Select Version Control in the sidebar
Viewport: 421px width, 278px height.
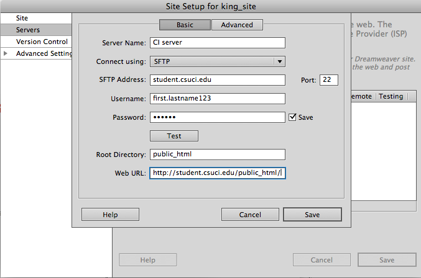click(37, 42)
